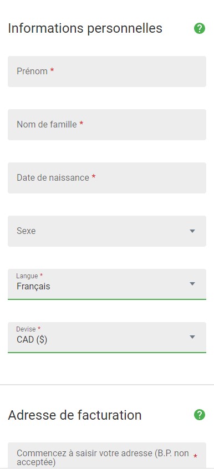Focus the Nom de famille field
The width and height of the screenshot is (214, 469).
[107, 125]
